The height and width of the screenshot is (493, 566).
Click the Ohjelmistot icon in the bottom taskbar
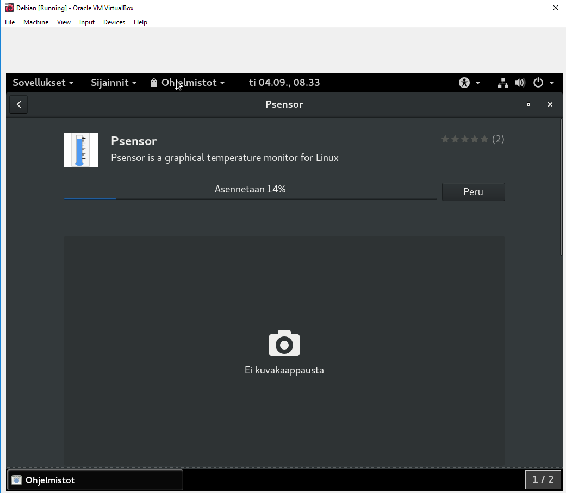coord(16,479)
